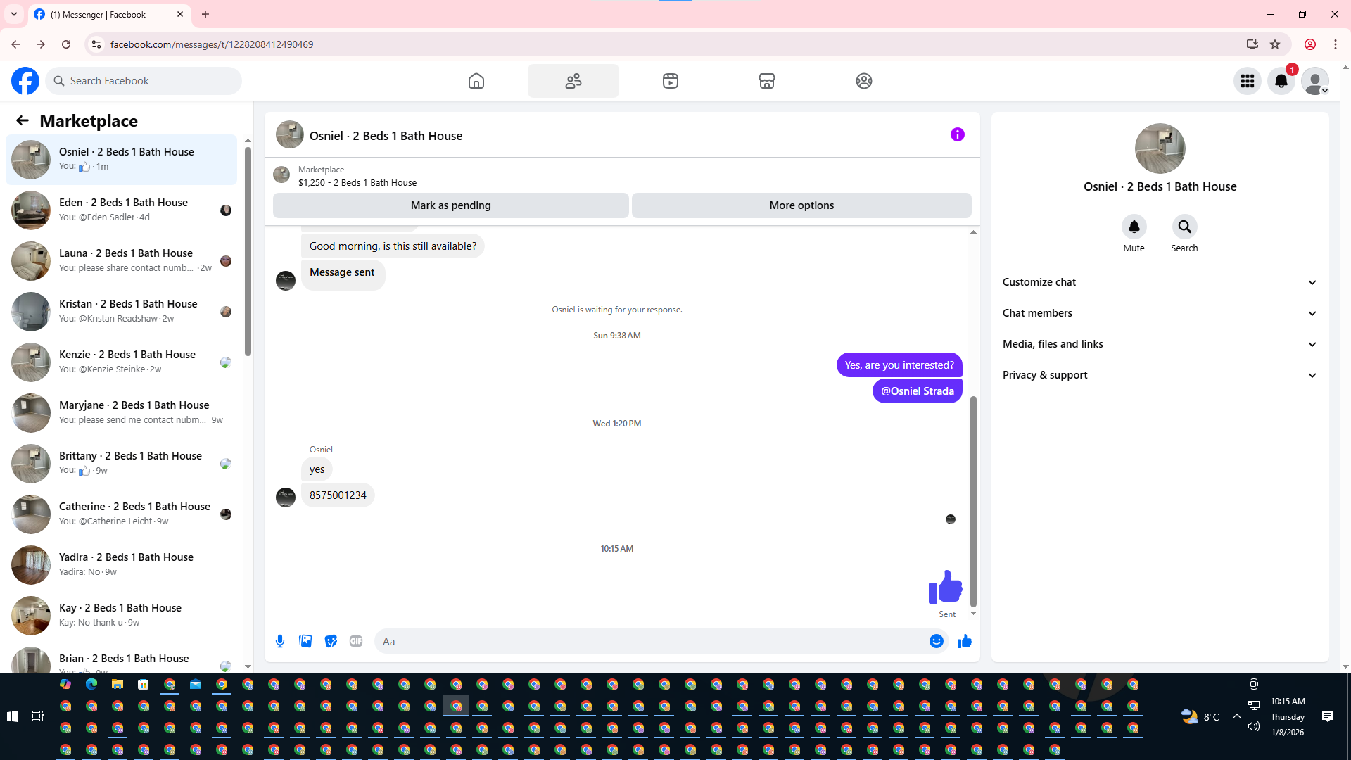
Task: Open the account profile menu
Action: click(1315, 81)
